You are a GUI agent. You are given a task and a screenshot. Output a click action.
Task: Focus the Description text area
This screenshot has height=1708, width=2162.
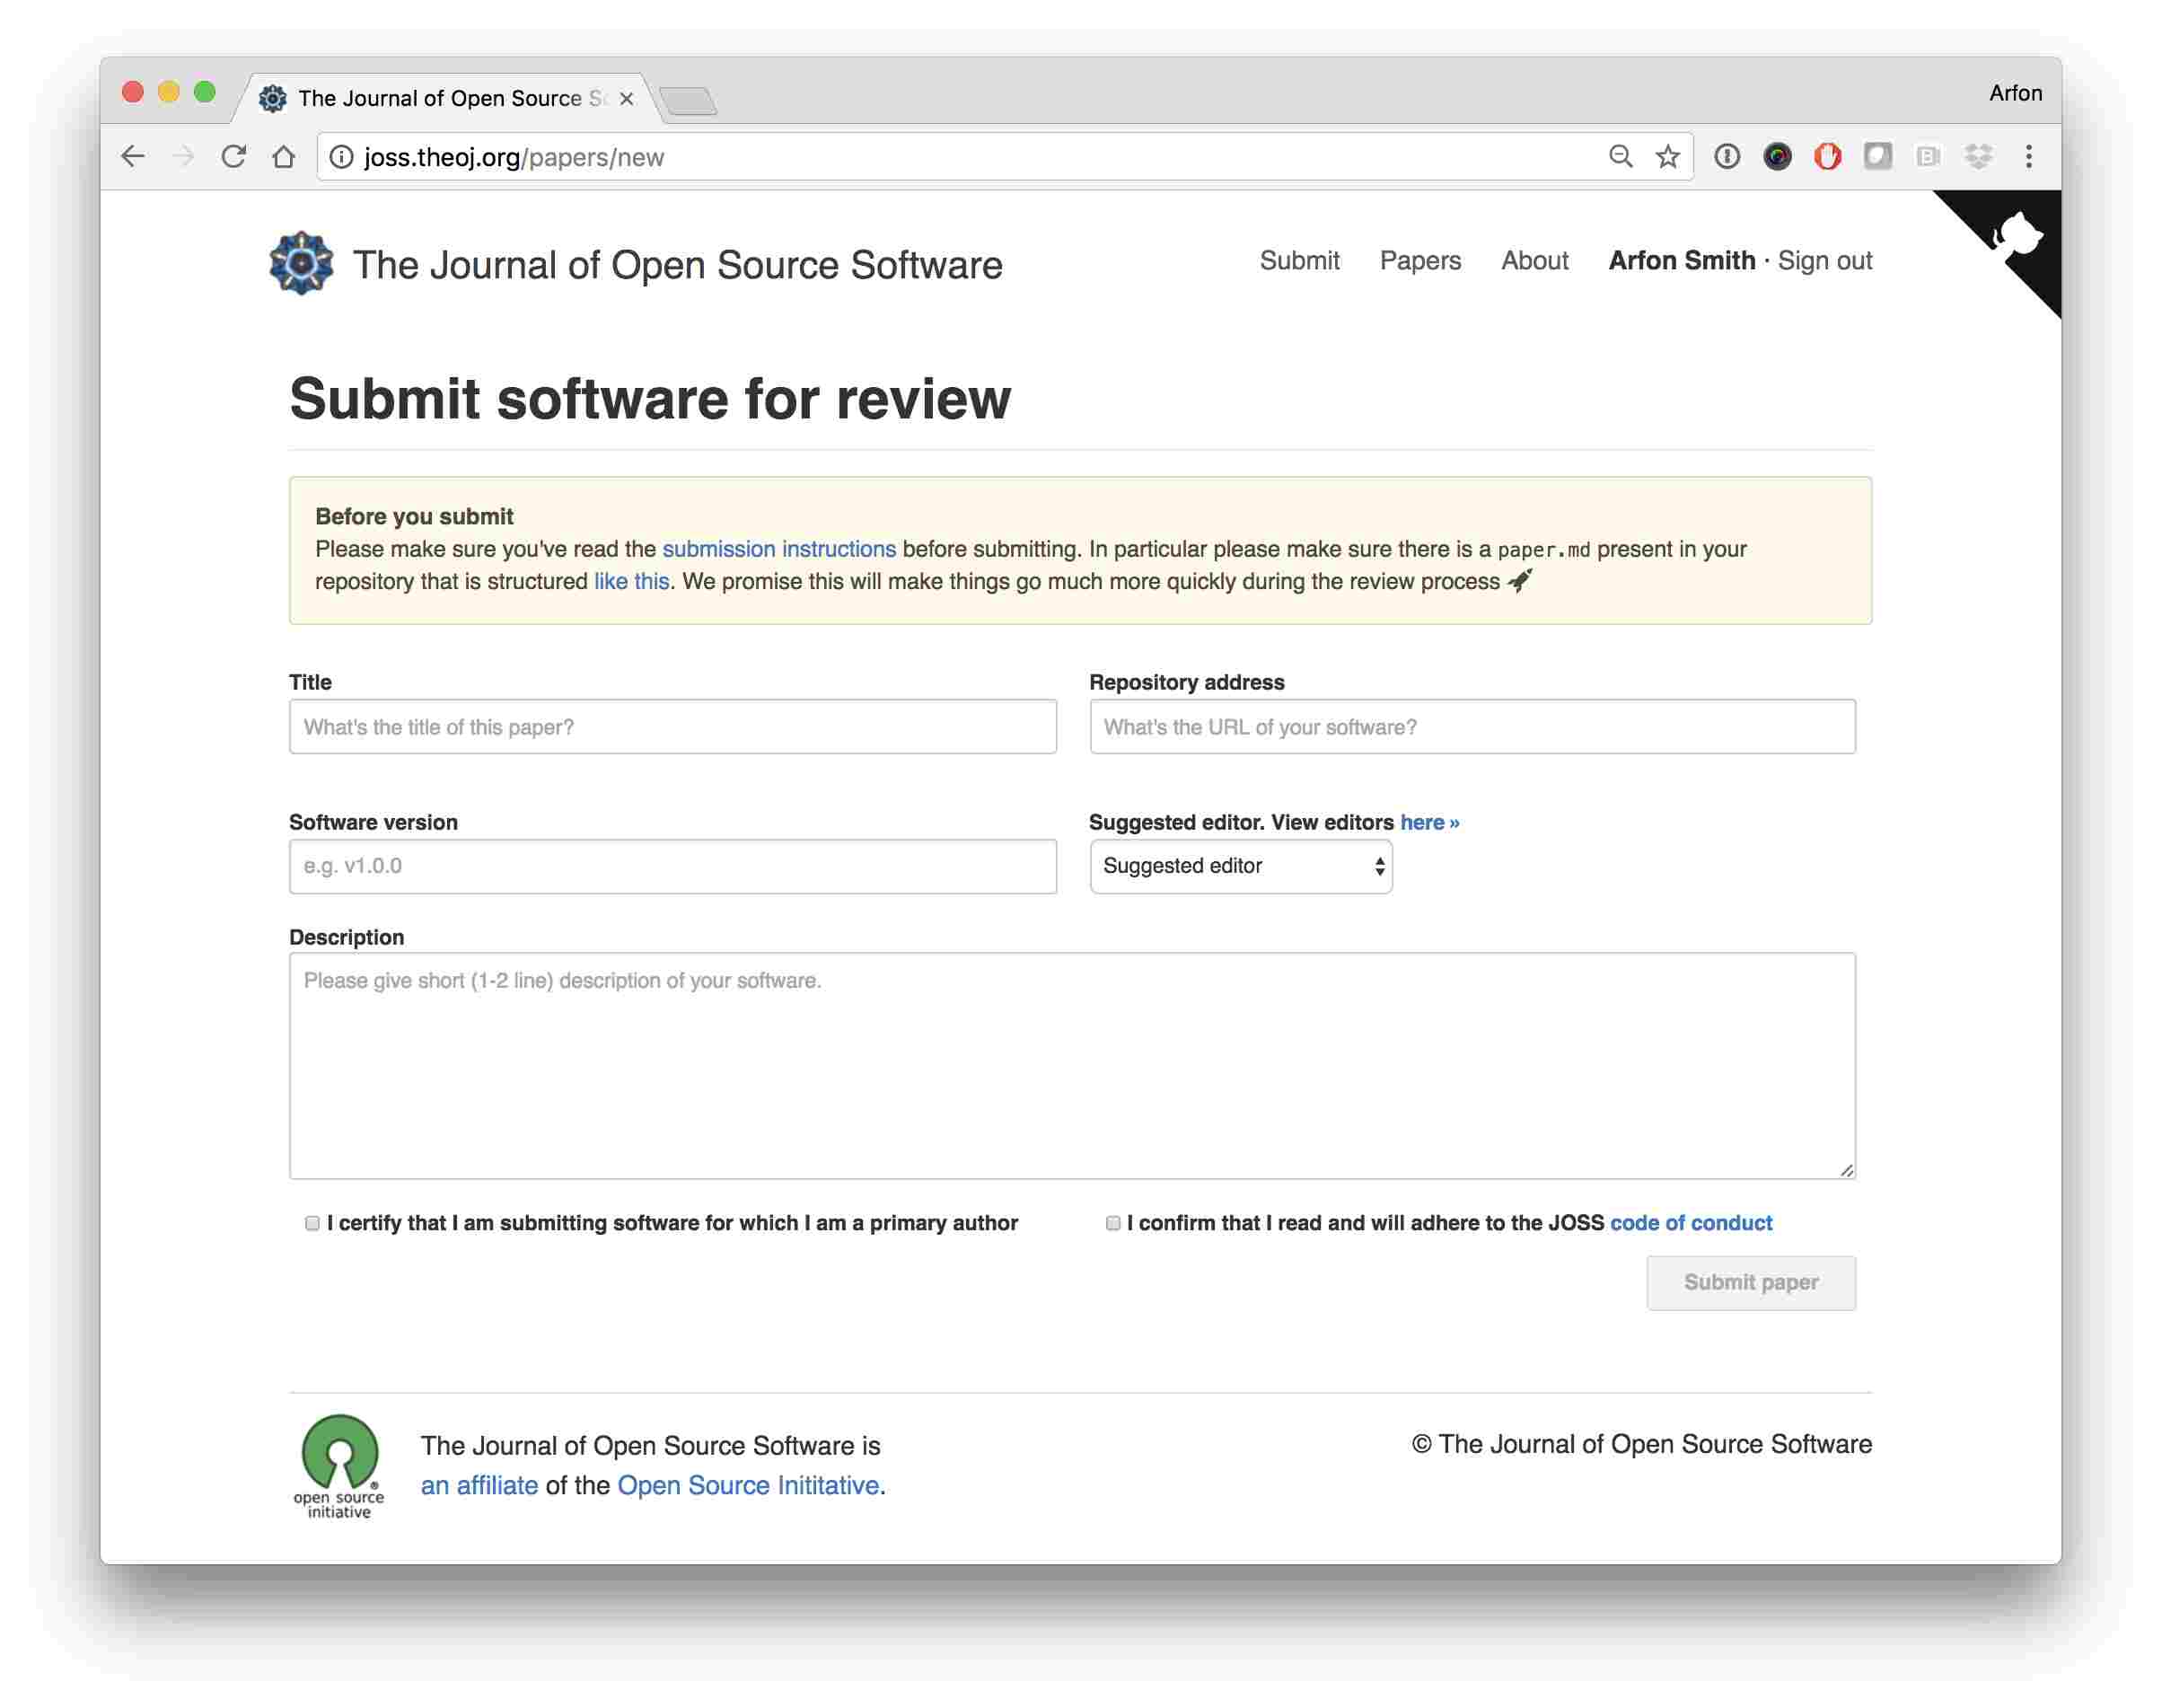pos(1071,1065)
